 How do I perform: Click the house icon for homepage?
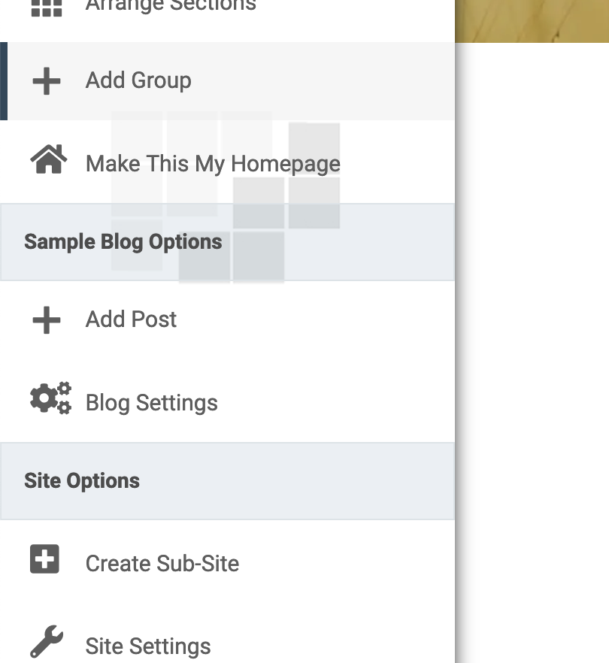point(48,161)
